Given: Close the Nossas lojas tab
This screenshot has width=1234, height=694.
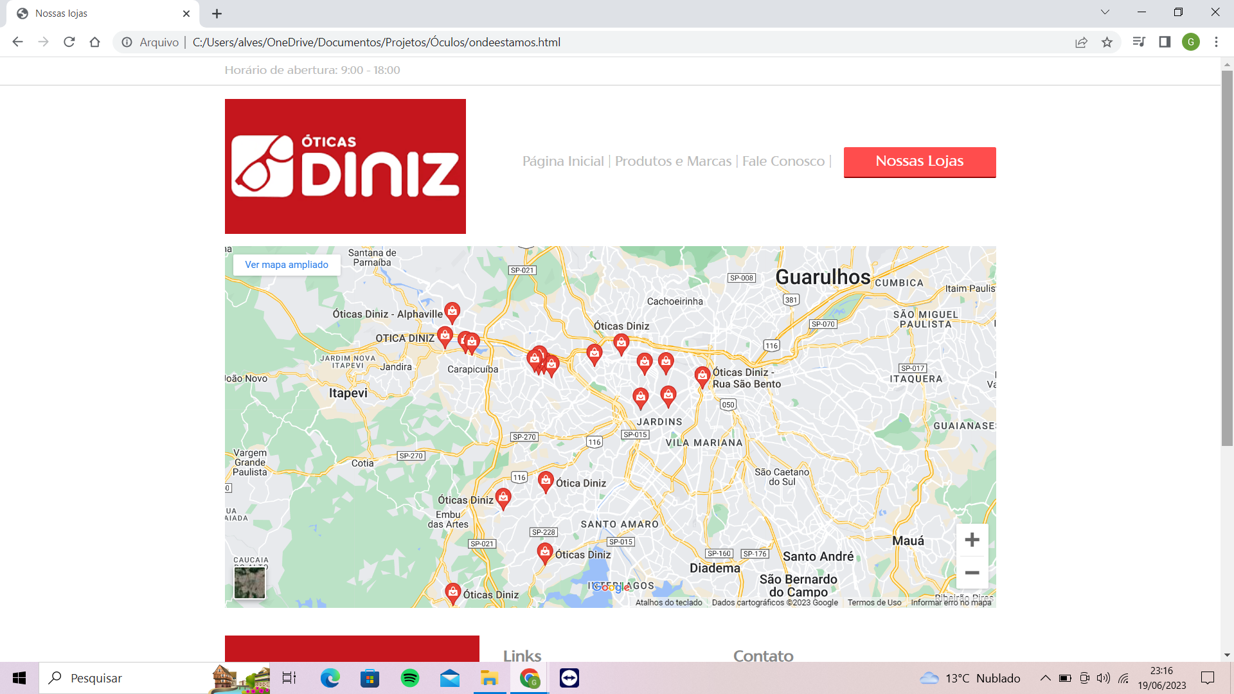Looking at the screenshot, I should 186,13.
